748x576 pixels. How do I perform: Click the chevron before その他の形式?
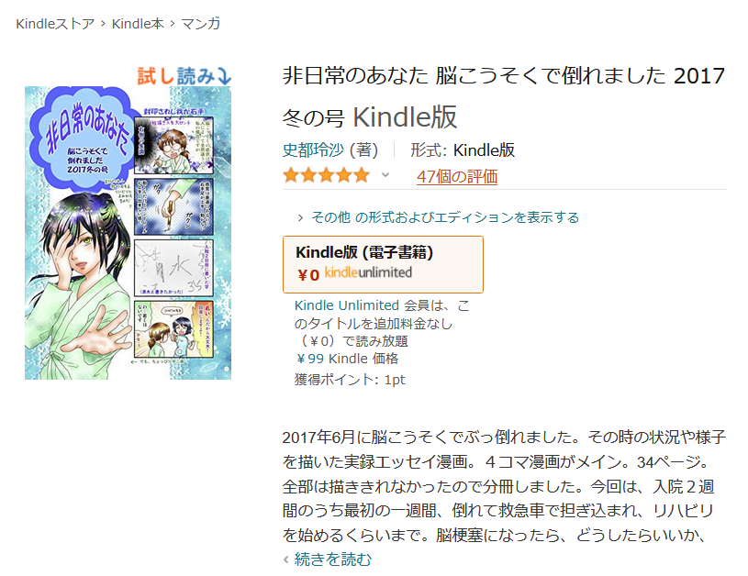(x=300, y=218)
